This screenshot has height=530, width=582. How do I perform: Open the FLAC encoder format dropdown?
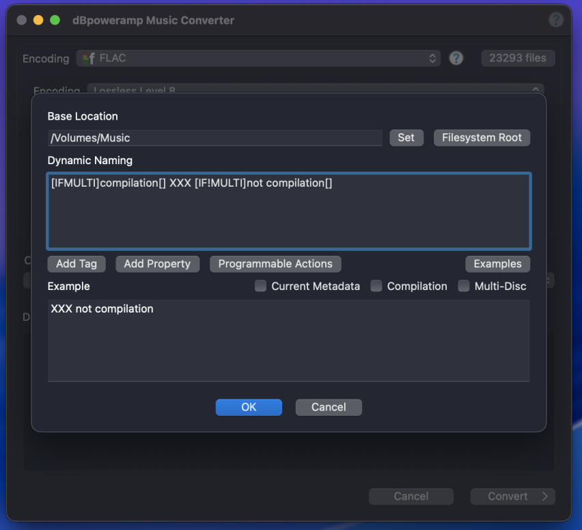coord(258,58)
